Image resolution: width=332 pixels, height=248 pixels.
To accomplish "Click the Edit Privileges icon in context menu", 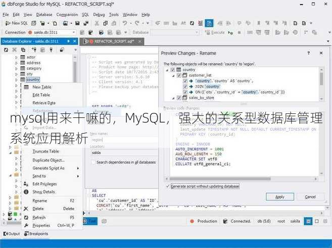I will click(26, 184).
